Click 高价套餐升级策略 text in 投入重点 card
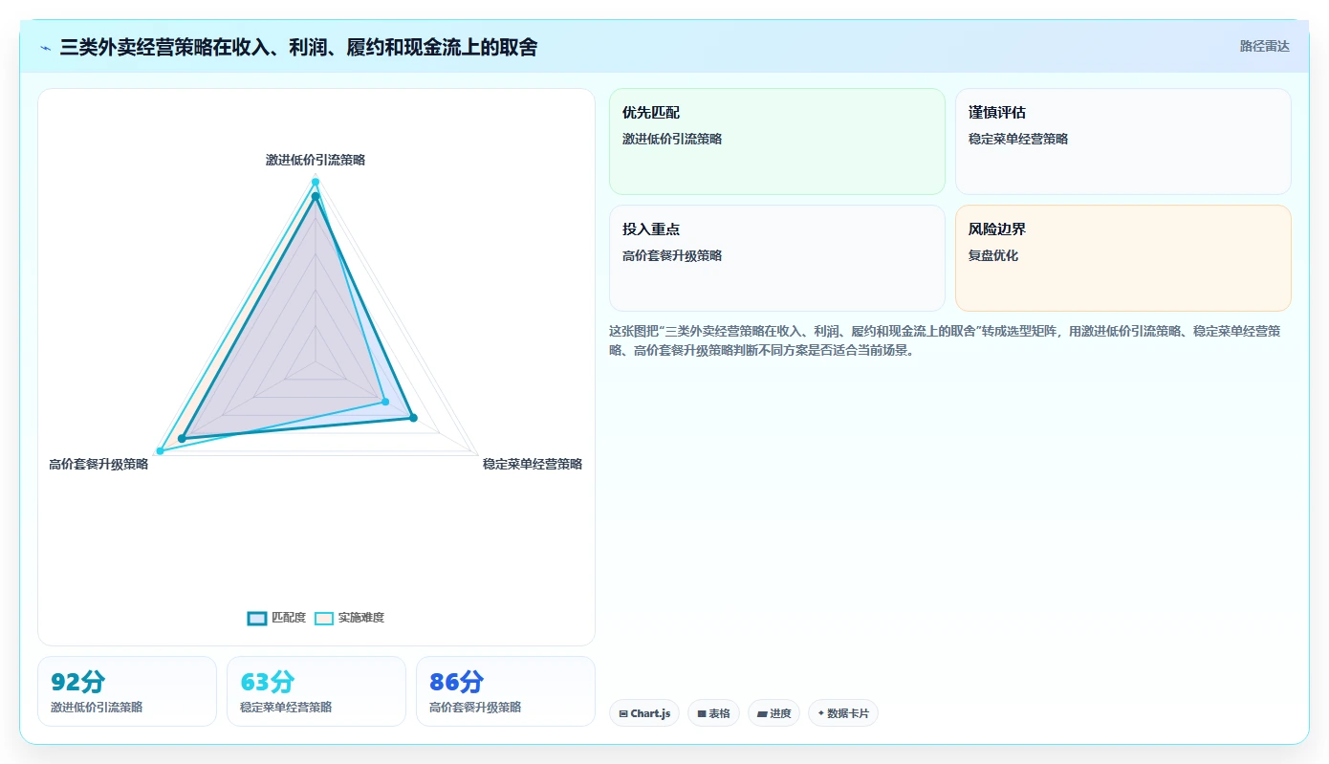This screenshot has width=1329, height=764. (672, 255)
